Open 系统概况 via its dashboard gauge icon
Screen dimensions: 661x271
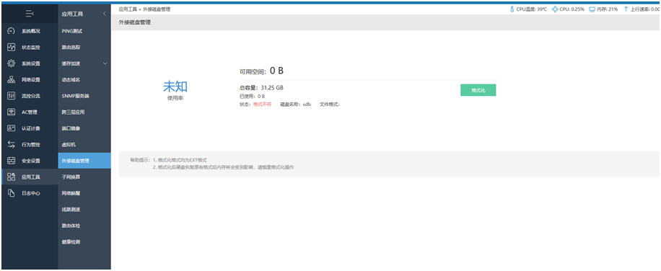coord(12,31)
